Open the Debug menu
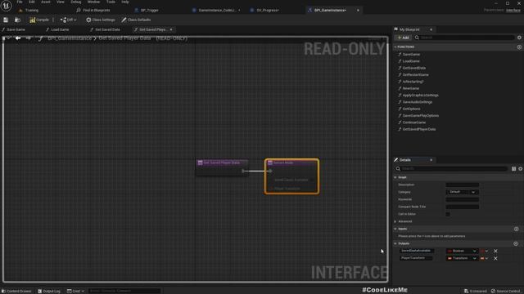The height and width of the screenshot is (294, 524). 76,2
